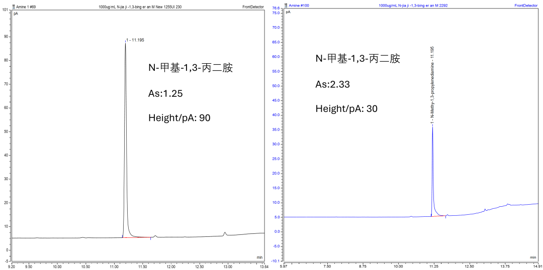Select the Amine 1 #69 injection label
The width and height of the screenshot is (543, 270).
tap(27, 6)
